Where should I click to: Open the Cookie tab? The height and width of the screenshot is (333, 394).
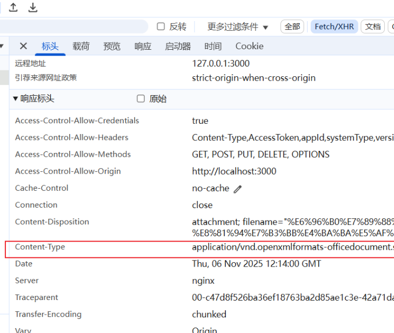pyautogui.click(x=250, y=46)
